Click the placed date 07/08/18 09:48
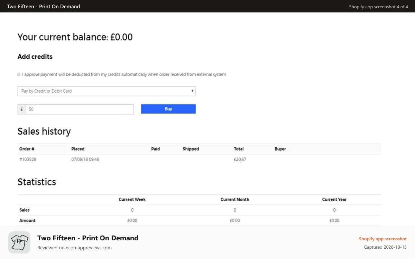 pyautogui.click(x=85, y=160)
